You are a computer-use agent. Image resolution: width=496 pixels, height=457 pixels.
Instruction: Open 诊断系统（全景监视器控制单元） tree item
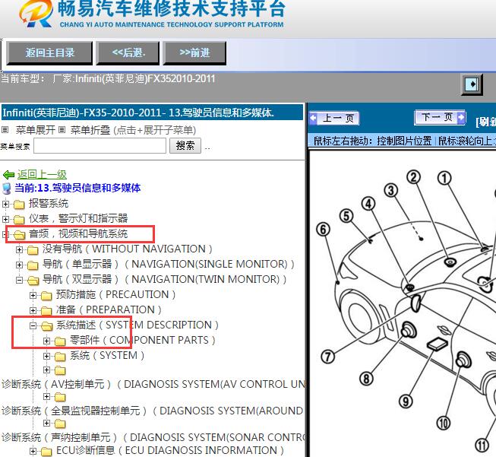[153, 411]
